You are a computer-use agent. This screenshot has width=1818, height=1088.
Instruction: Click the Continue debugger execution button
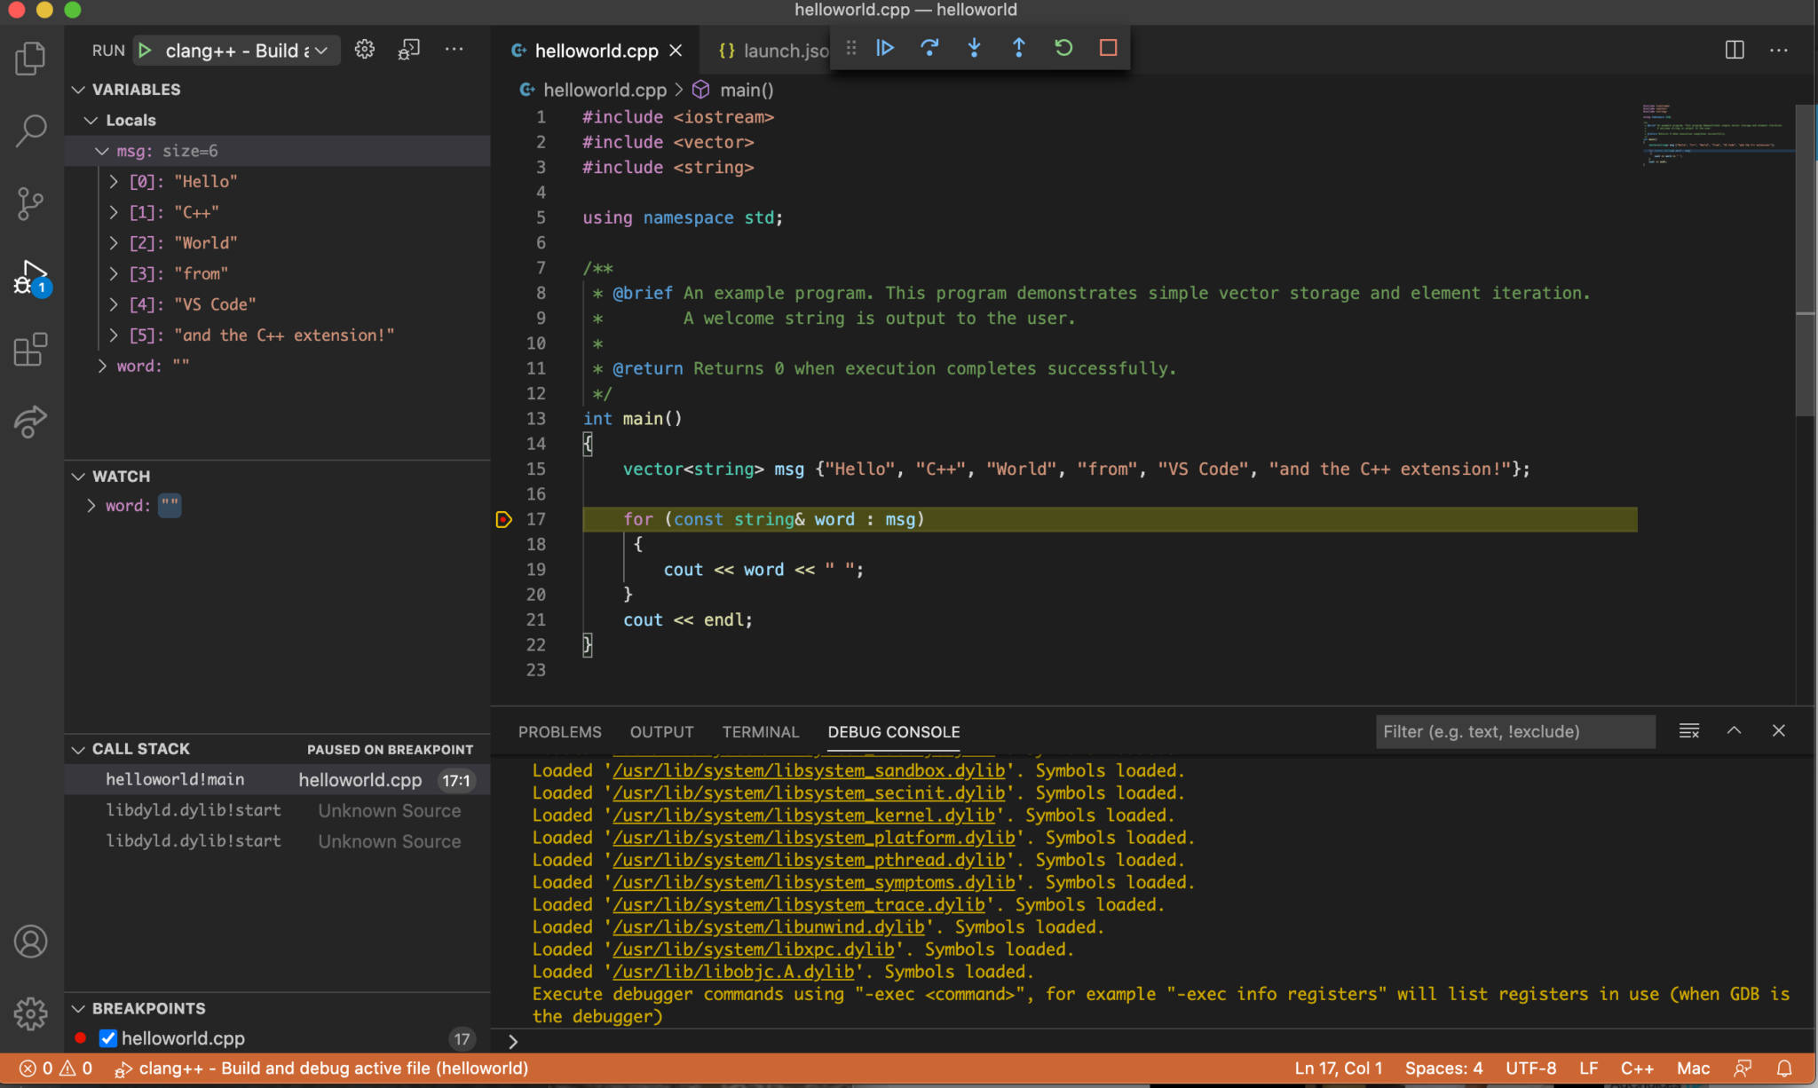tap(884, 48)
